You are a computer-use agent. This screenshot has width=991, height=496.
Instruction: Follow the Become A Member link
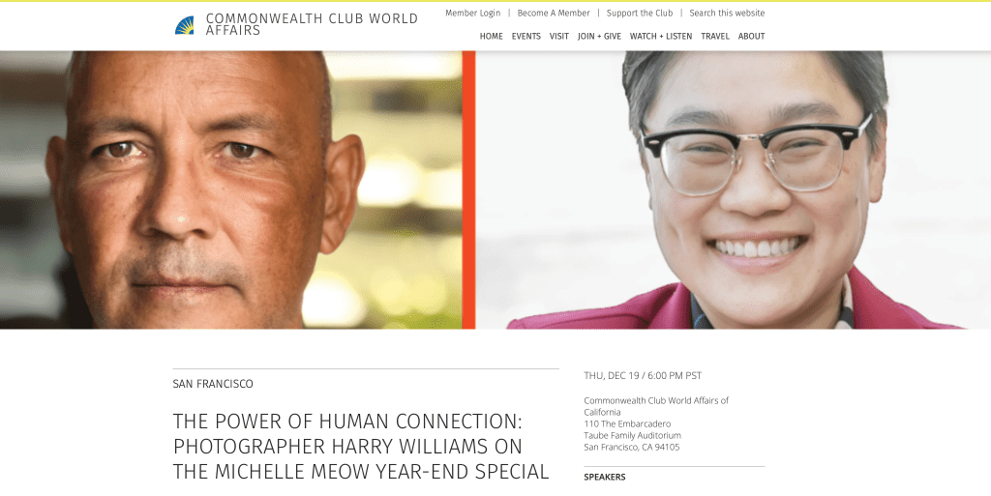(553, 13)
